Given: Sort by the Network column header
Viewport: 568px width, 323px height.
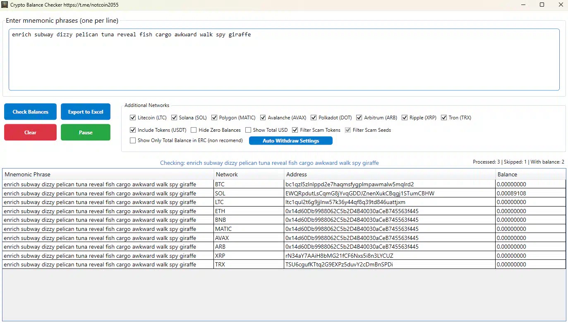Looking at the screenshot, I should click(x=249, y=174).
